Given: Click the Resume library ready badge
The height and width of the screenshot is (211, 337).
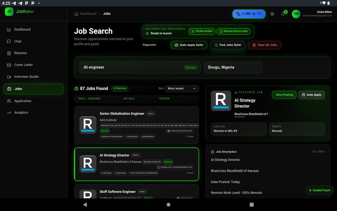Looking at the screenshot, I should click(233, 31).
